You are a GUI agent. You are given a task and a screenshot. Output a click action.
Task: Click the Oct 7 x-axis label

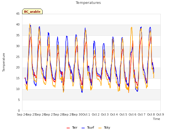142,114
